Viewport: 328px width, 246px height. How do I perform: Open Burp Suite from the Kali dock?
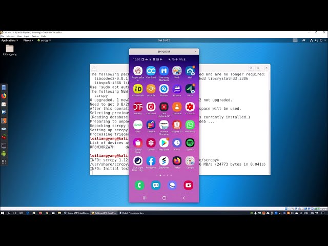click(x=4, y=120)
